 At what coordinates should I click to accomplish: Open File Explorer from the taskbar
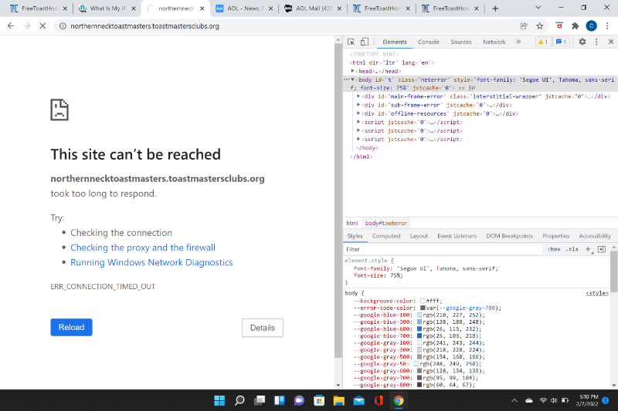(x=339, y=400)
